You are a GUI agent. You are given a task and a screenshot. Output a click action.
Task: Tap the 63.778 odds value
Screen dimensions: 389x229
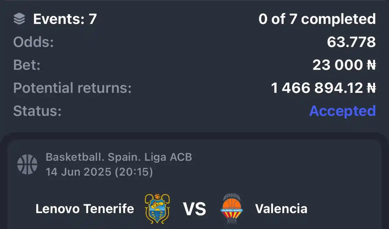click(351, 42)
